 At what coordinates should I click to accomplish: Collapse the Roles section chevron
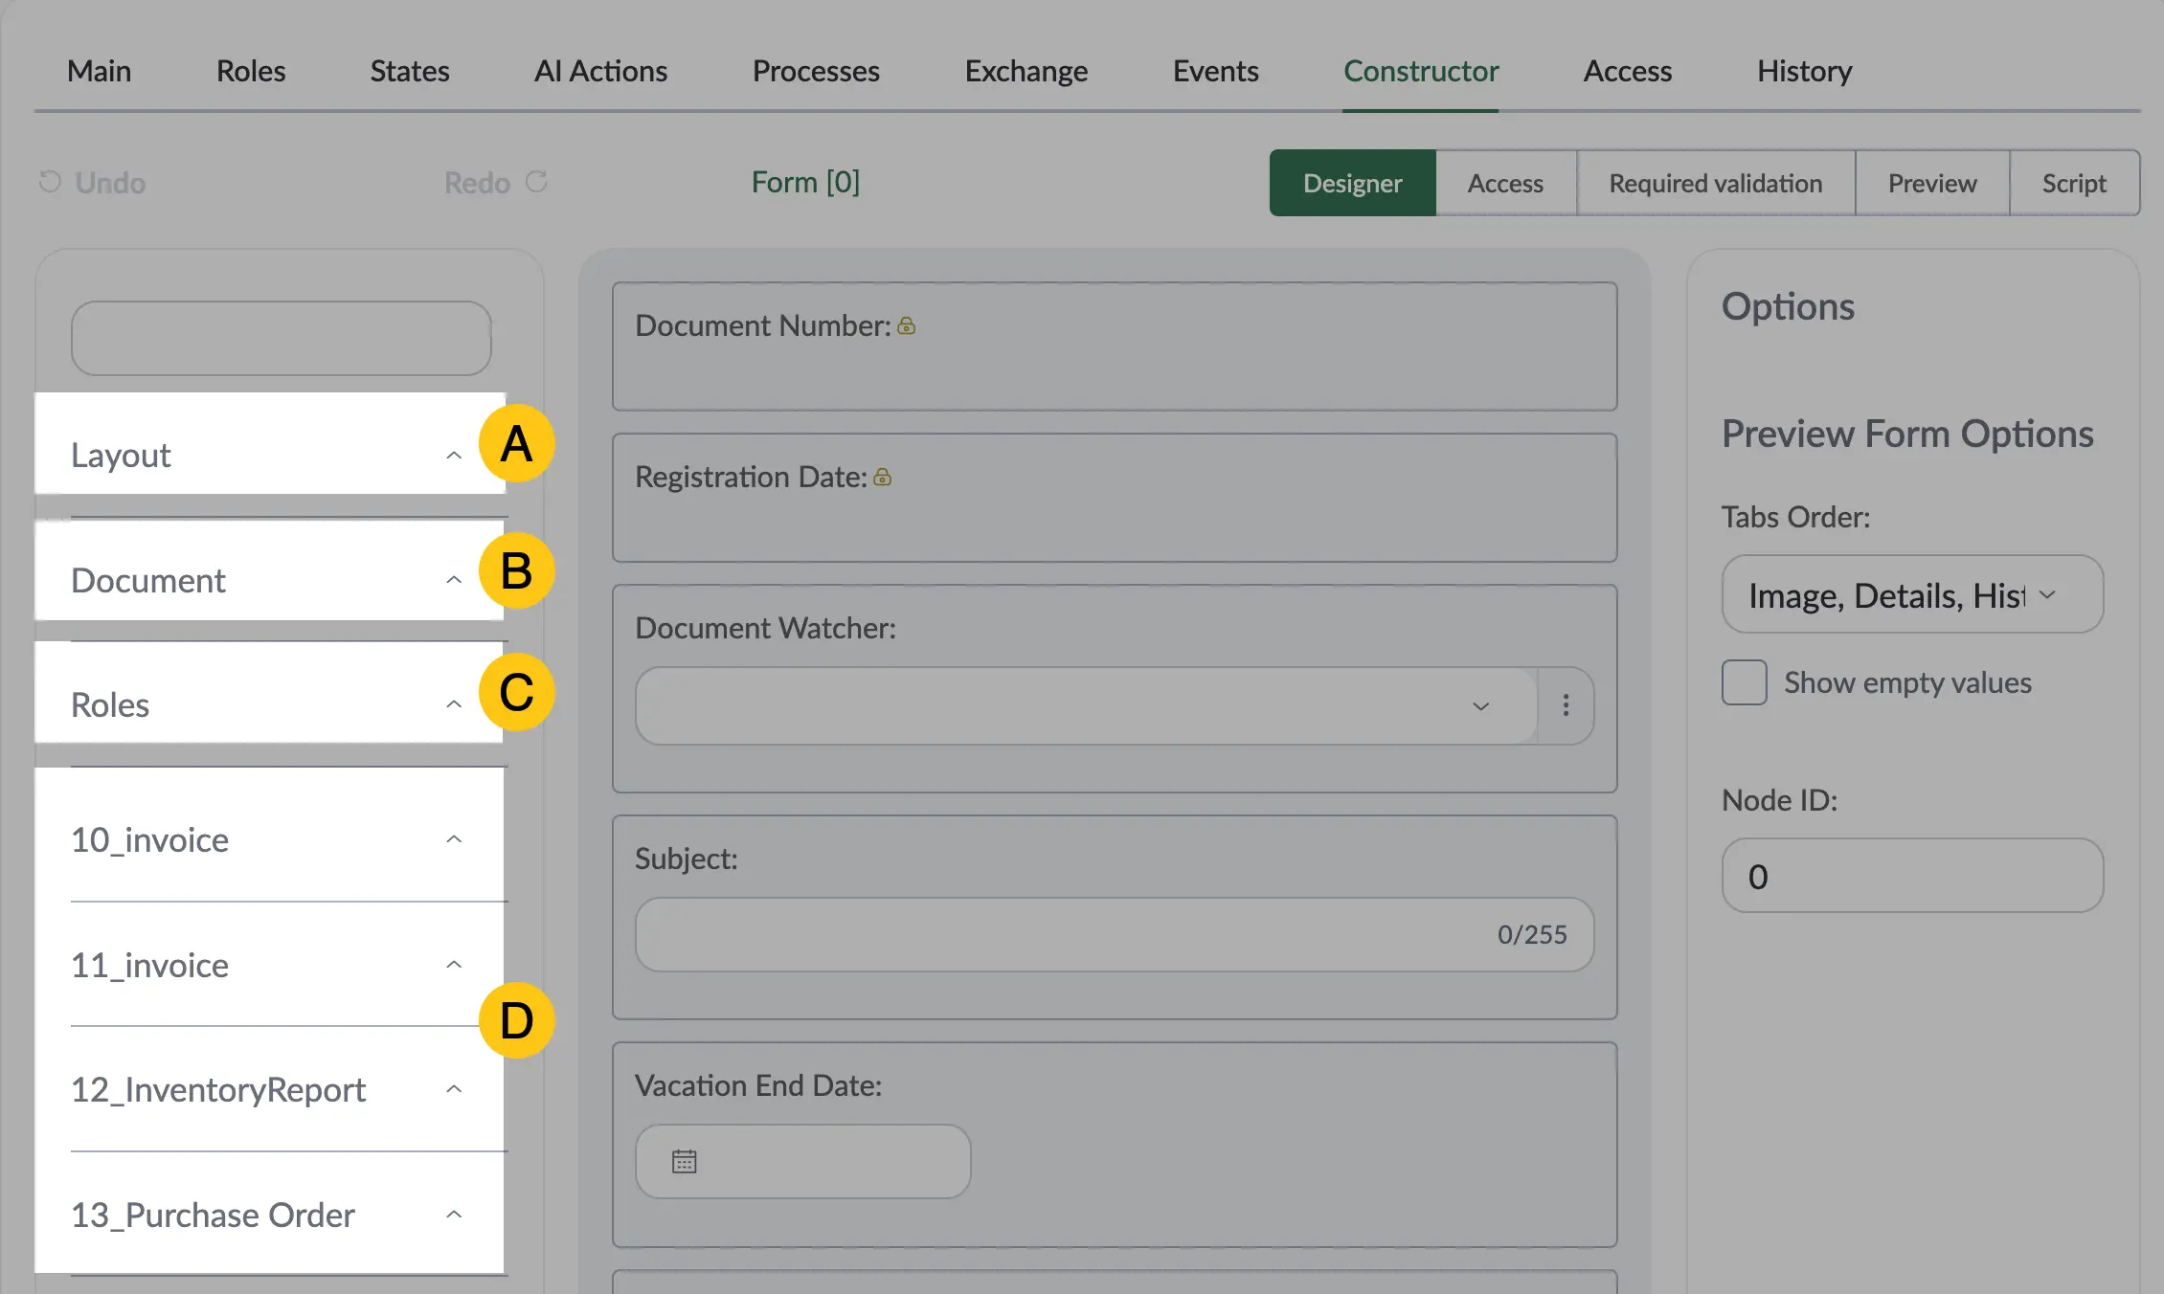pos(454,704)
